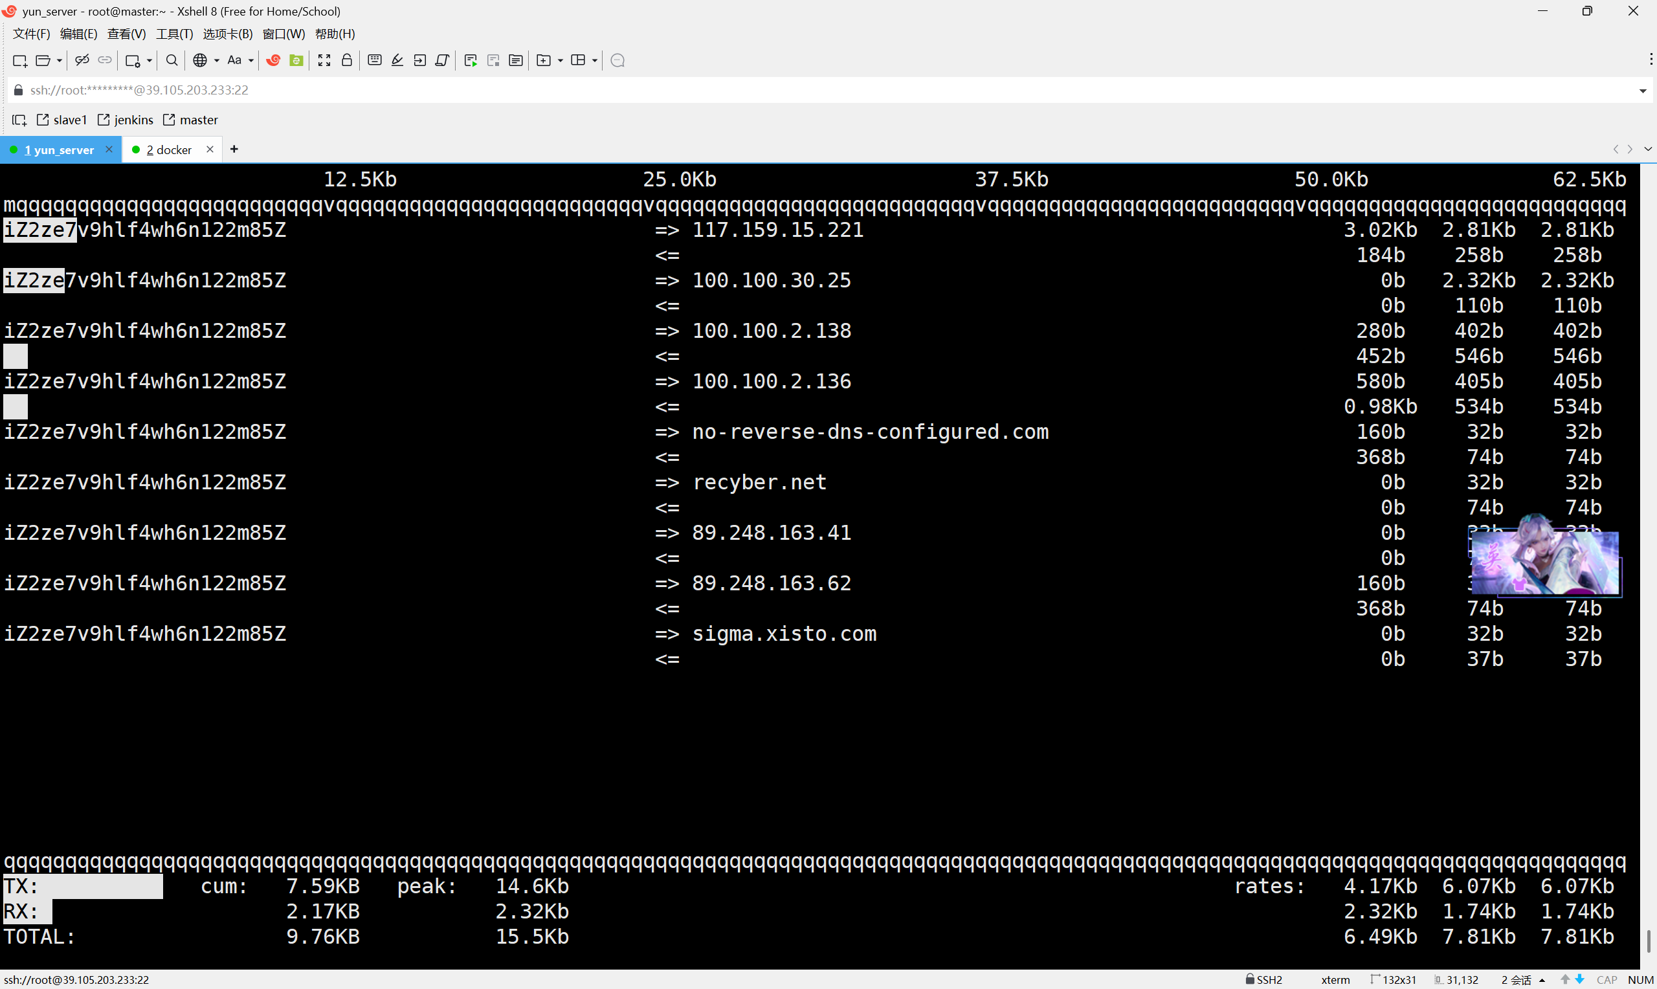Click the search magnifier icon
1657x989 pixels.
172,61
